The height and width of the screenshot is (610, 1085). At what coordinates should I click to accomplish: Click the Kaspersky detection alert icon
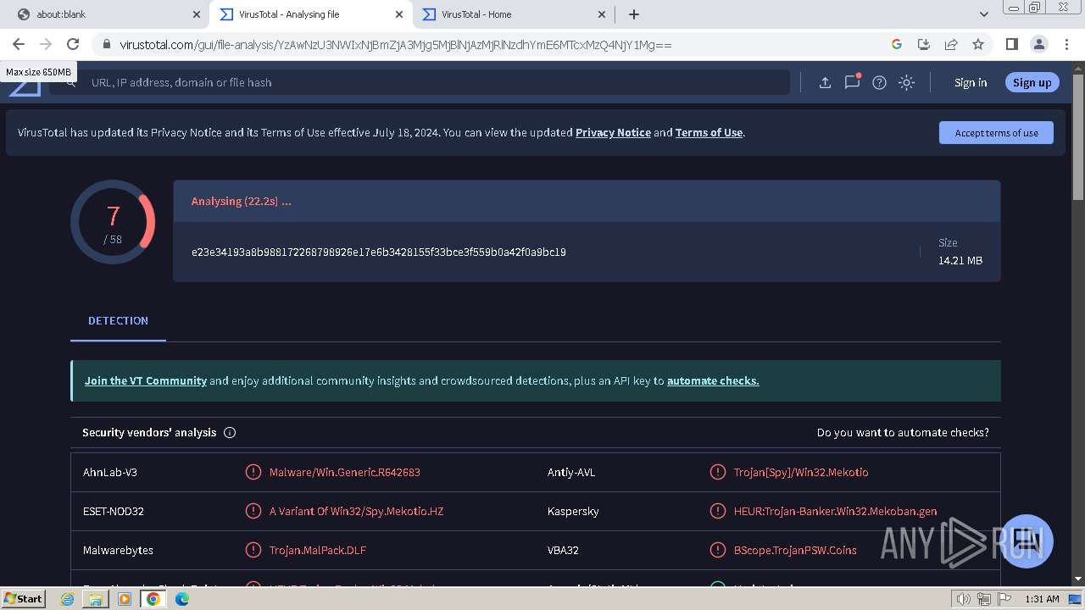[717, 511]
